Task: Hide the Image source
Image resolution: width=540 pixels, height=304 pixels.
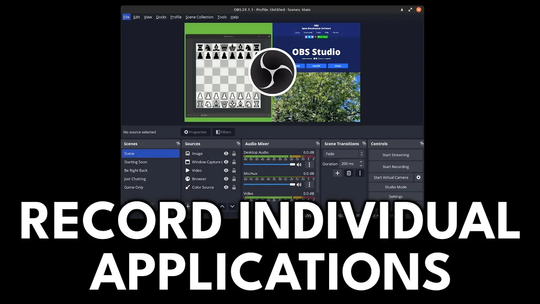Action: point(226,154)
